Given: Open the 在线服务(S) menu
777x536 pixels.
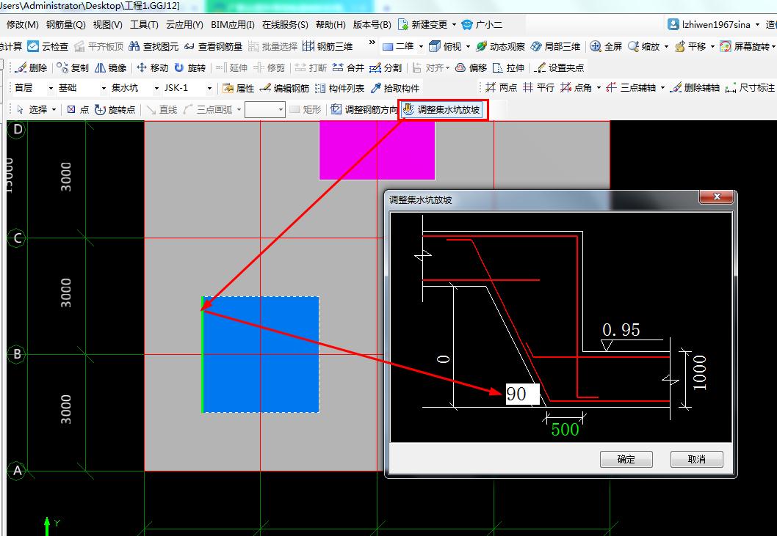Looking at the screenshot, I should [285, 25].
